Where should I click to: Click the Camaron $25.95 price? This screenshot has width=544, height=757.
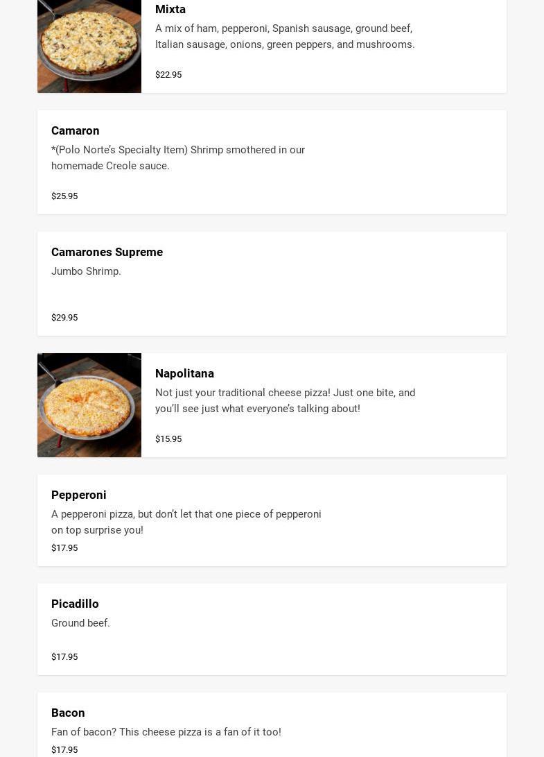[64, 196]
